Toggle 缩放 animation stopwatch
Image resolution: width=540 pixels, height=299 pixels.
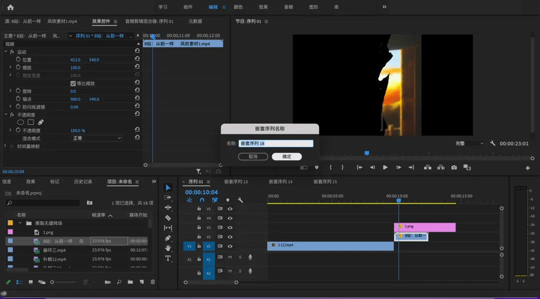coord(18,67)
